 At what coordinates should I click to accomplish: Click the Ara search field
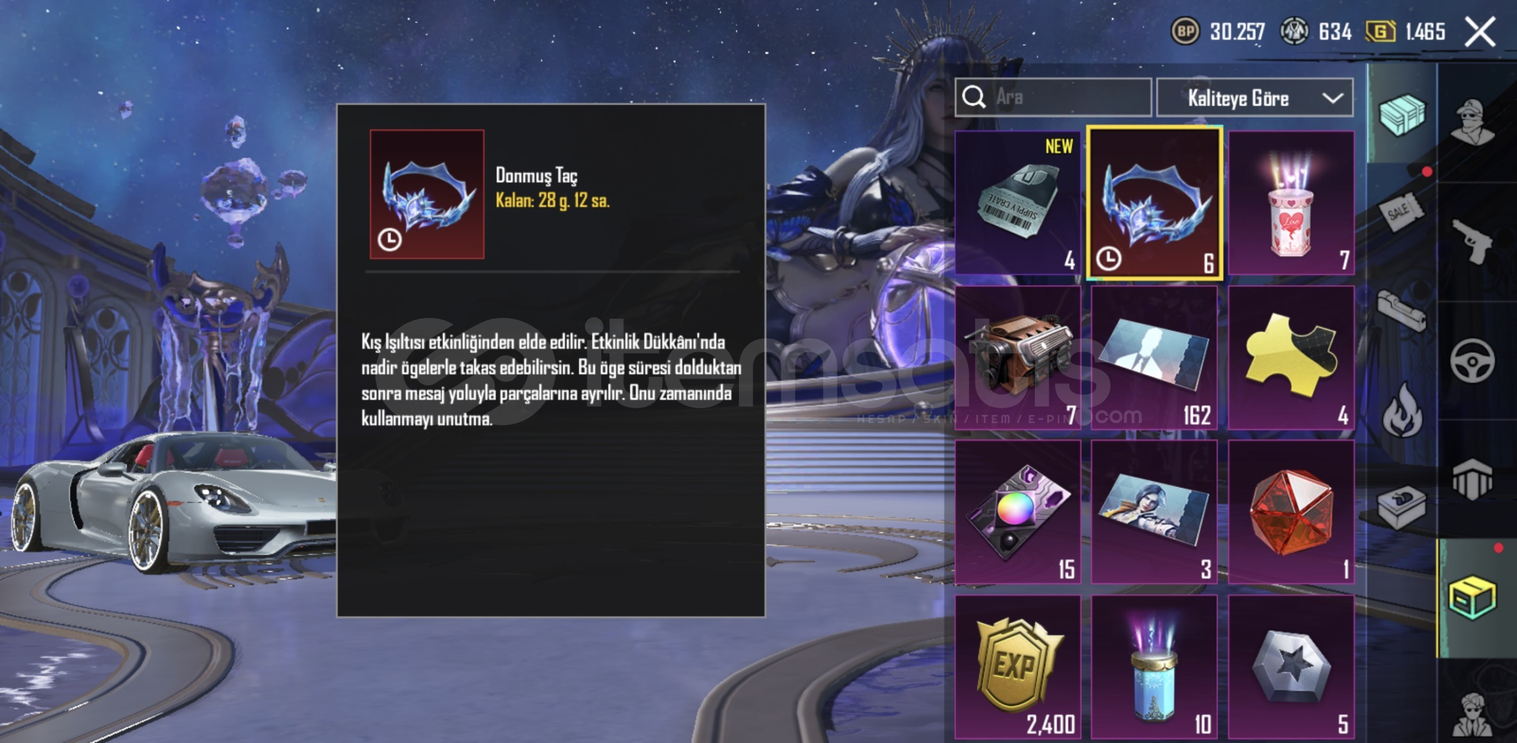[x=1053, y=97]
